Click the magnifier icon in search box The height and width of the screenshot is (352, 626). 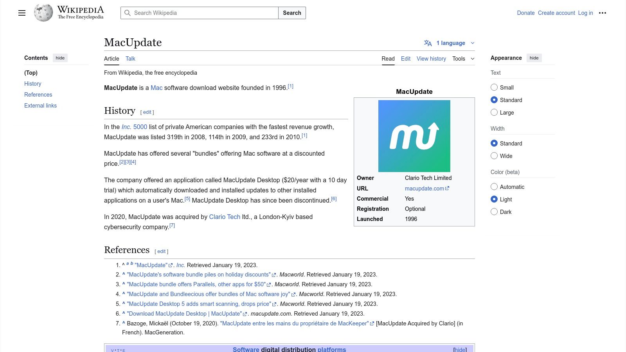(128, 13)
